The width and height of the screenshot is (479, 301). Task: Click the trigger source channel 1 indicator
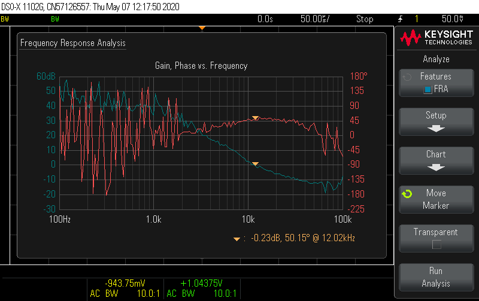coord(416,19)
